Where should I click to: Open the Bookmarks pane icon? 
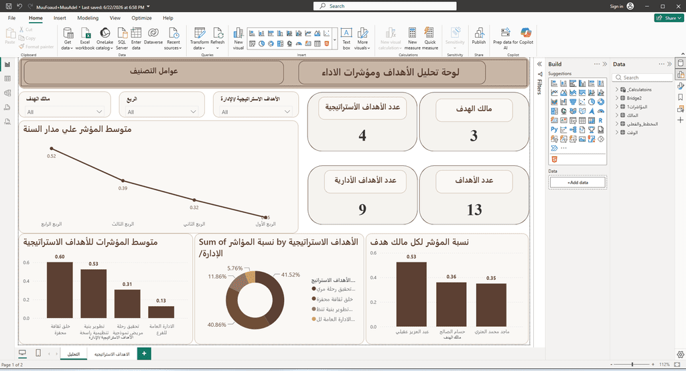coord(681,97)
